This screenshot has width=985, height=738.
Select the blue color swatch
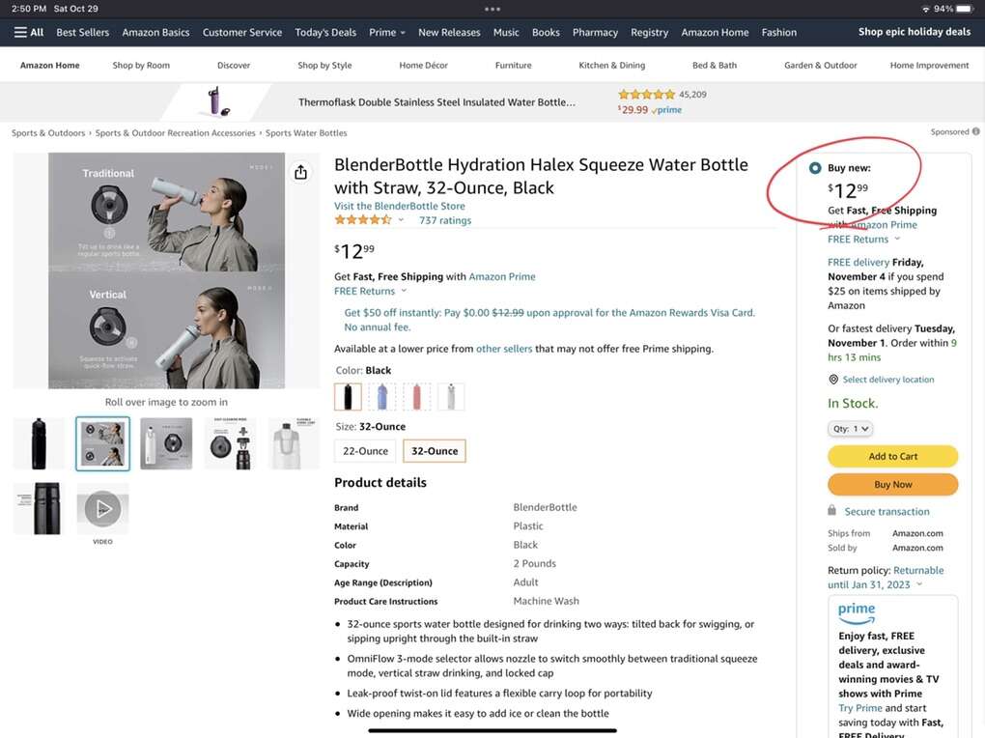[x=382, y=396]
